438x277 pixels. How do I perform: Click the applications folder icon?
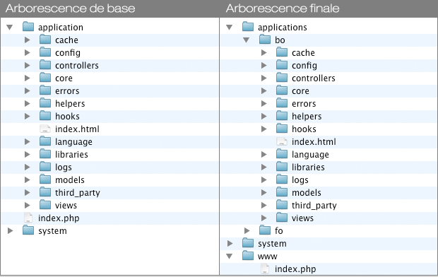248,27
